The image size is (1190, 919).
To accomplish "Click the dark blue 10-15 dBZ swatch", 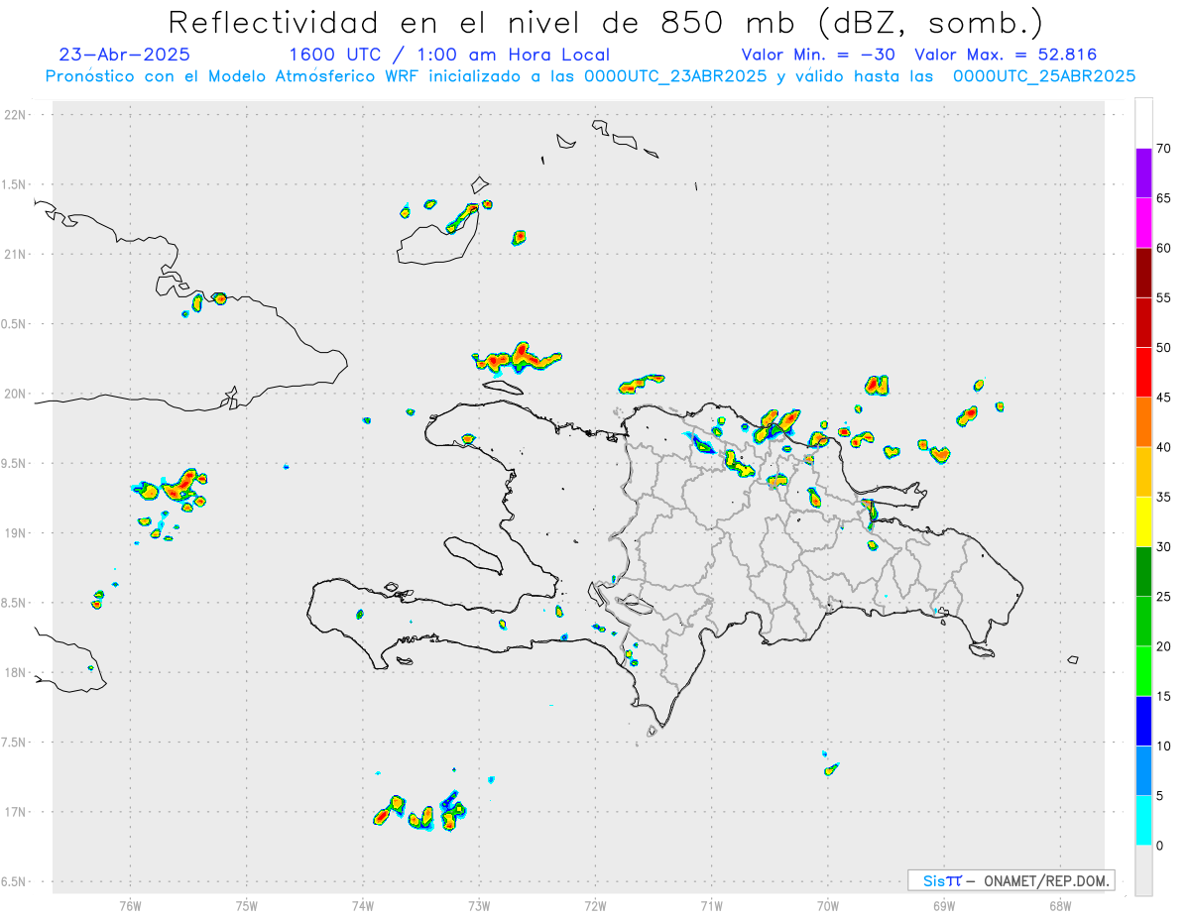I will coord(1143,721).
